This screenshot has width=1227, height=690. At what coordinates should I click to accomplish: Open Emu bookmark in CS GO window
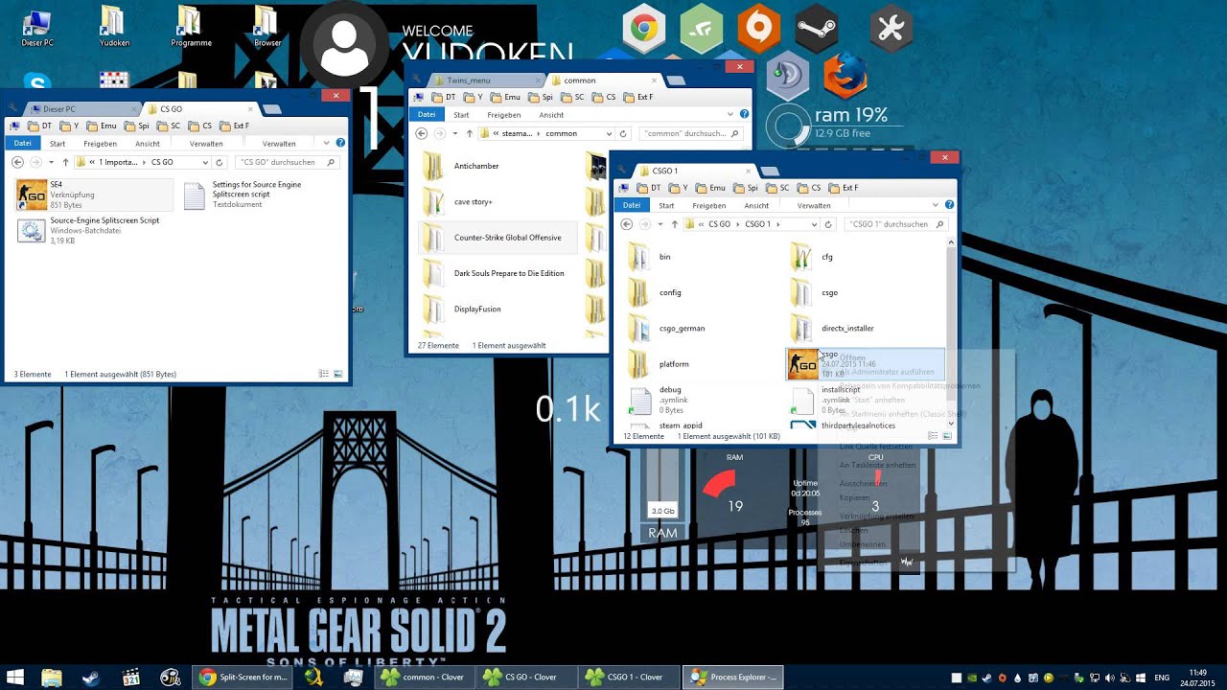(101, 126)
